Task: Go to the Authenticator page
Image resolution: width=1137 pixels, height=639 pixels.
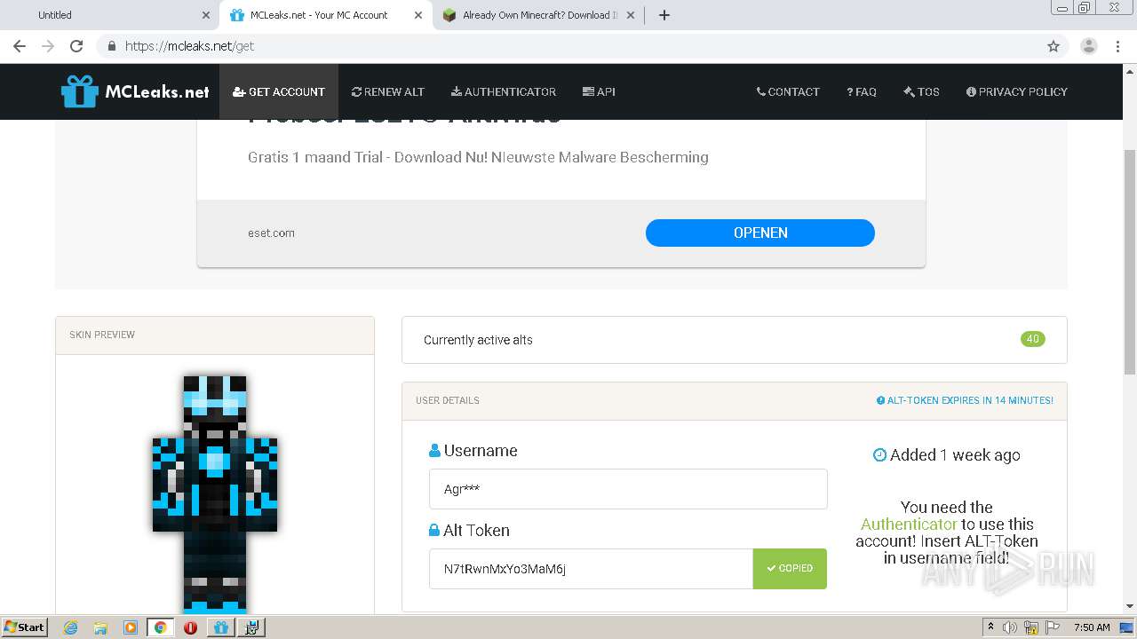Action: pyautogui.click(x=504, y=91)
